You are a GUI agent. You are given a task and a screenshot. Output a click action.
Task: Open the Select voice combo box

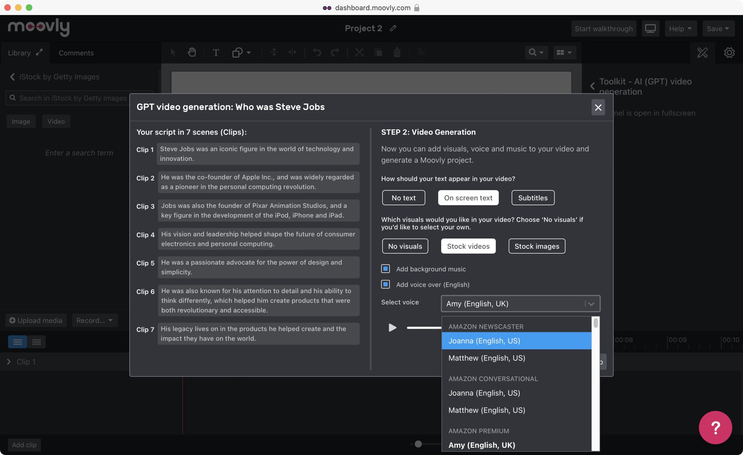[520, 304]
